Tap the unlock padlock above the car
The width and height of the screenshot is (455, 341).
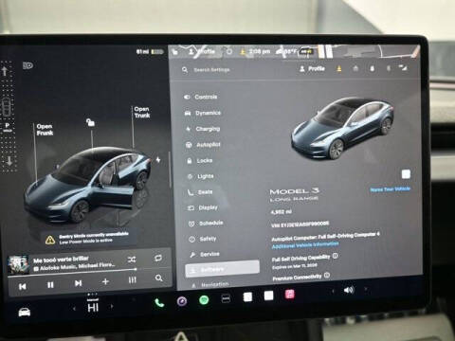tap(90, 122)
